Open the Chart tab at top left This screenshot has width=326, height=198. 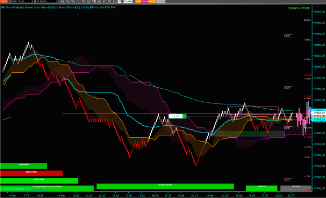pos(4,1)
